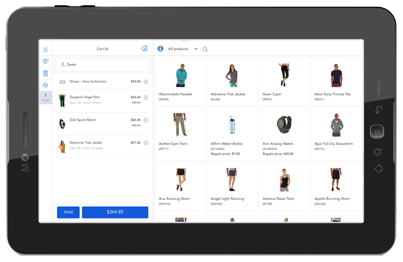Select the Guest customer field
Viewport: 403px width, 262px height.
[x=102, y=65]
